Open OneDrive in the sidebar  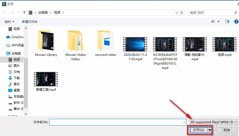click(x=15, y=37)
